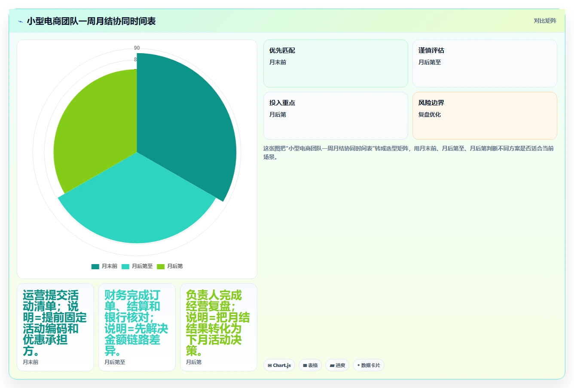Toggle the 月末前 legend swatch

point(95,266)
